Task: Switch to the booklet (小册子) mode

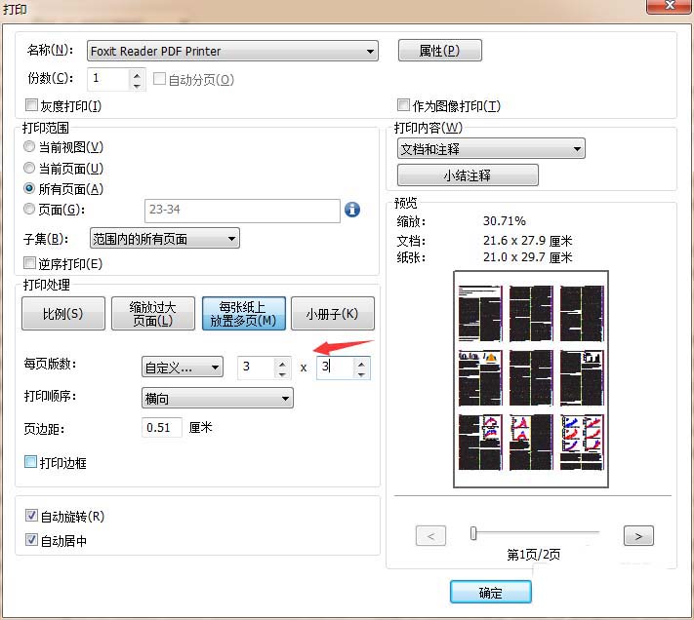Action: point(332,314)
